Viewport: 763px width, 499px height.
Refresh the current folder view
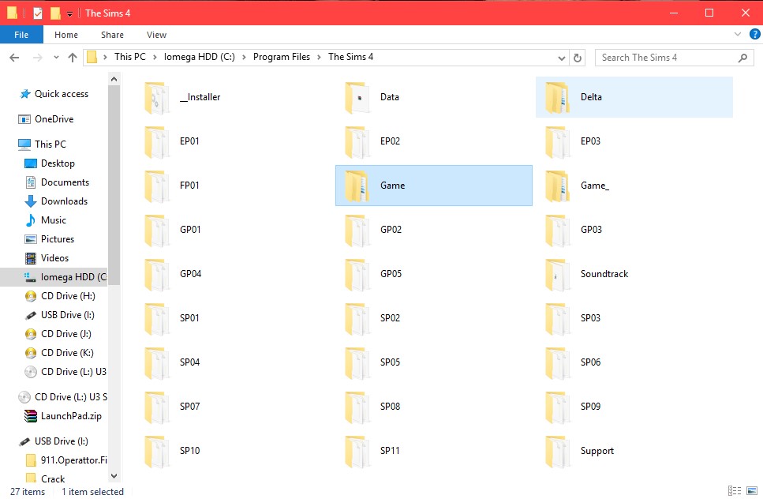click(x=578, y=58)
